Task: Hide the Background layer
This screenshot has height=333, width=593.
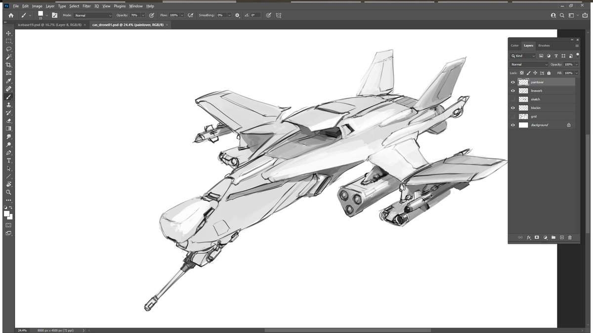Action: tap(513, 125)
